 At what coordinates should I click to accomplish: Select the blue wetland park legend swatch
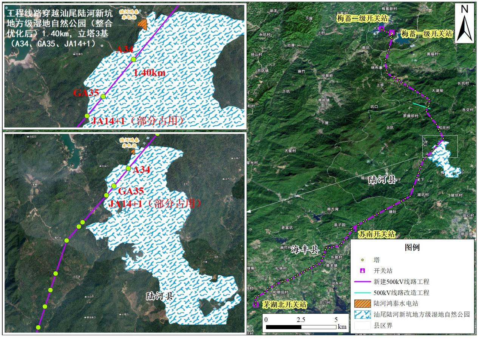tap(363, 314)
